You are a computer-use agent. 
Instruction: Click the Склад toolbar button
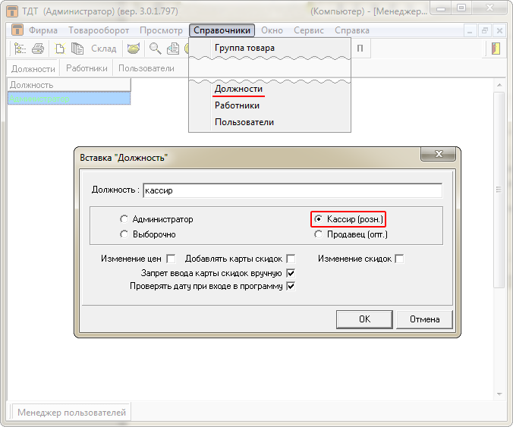tap(104, 49)
